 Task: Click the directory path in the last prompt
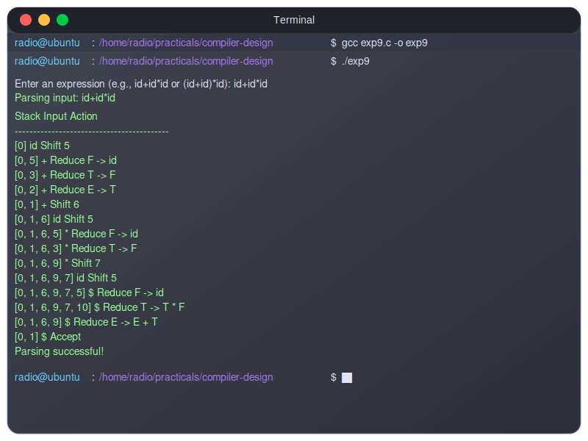point(186,377)
